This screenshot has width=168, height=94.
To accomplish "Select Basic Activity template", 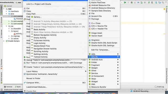I will [x=39, y=30].
